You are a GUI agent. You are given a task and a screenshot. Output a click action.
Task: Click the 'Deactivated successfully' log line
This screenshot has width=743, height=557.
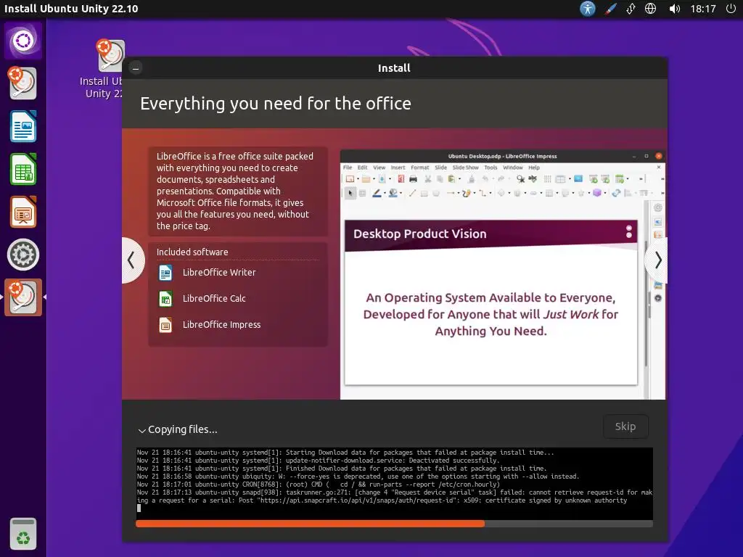pyautogui.click(x=318, y=461)
